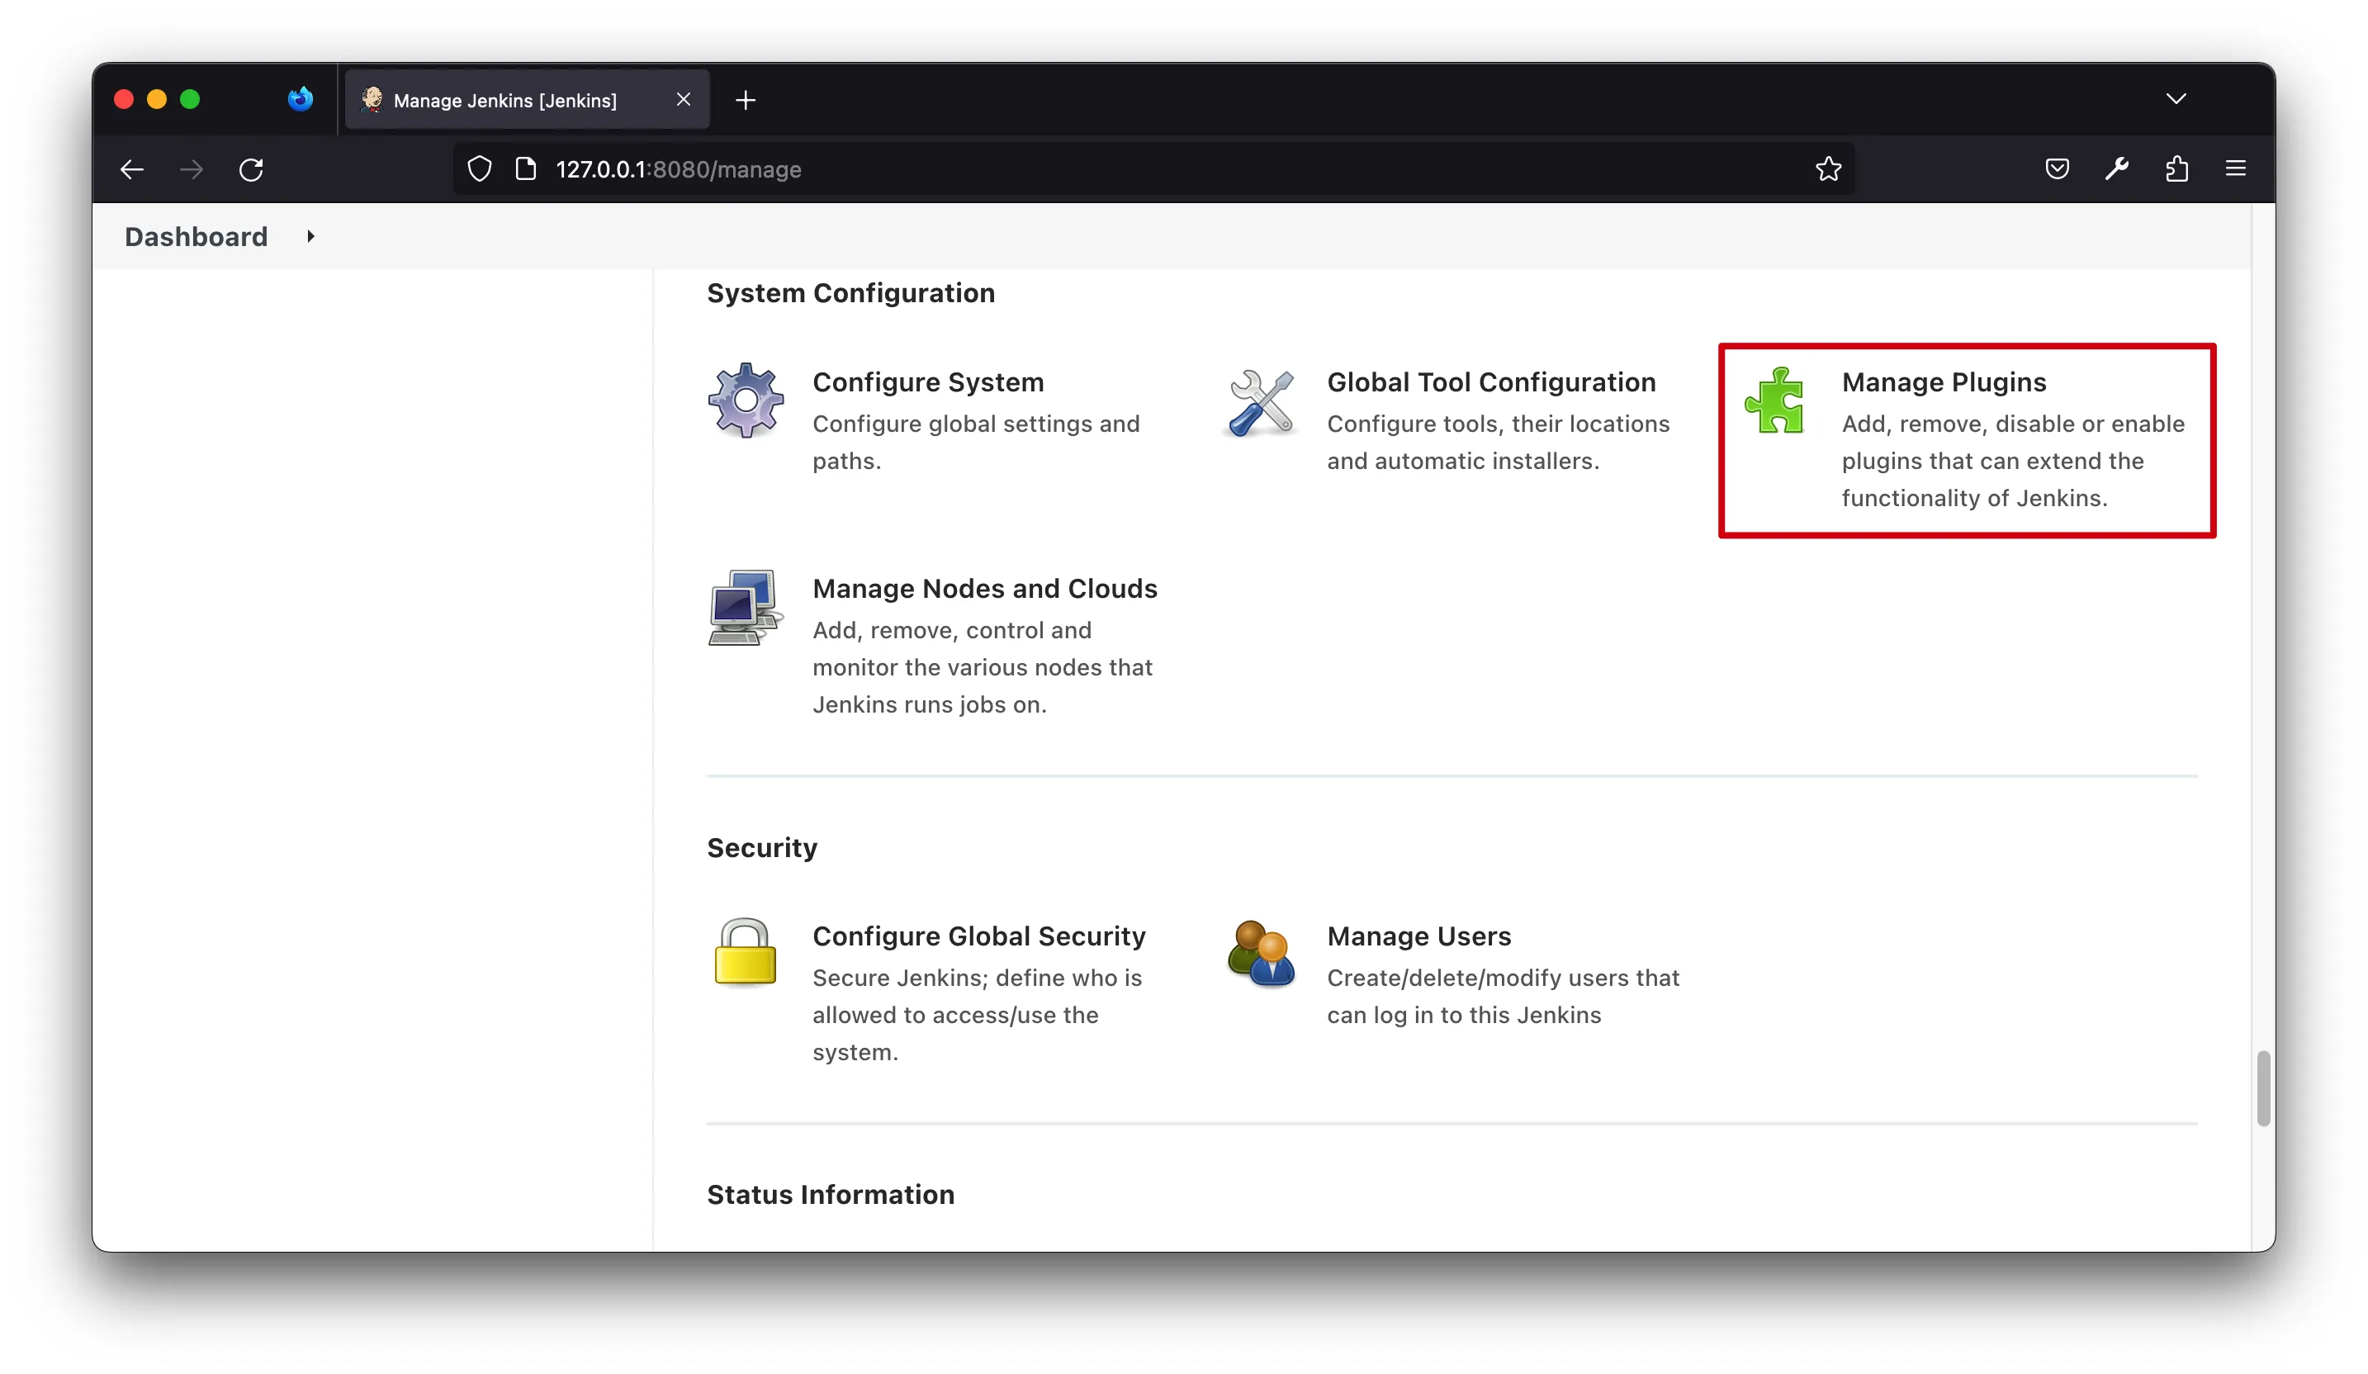The height and width of the screenshot is (1374, 2368).
Task: Open the list all tabs chevron
Action: (2176, 100)
